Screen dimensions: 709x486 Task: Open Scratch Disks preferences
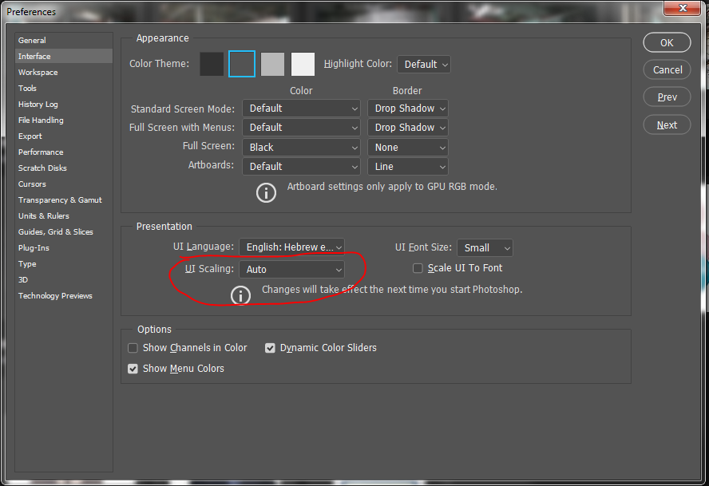tap(63, 168)
